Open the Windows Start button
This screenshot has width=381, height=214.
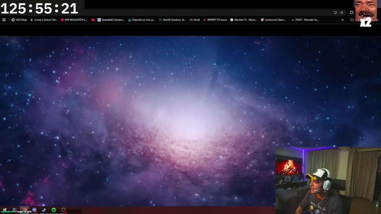pyautogui.click(x=5, y=210)
